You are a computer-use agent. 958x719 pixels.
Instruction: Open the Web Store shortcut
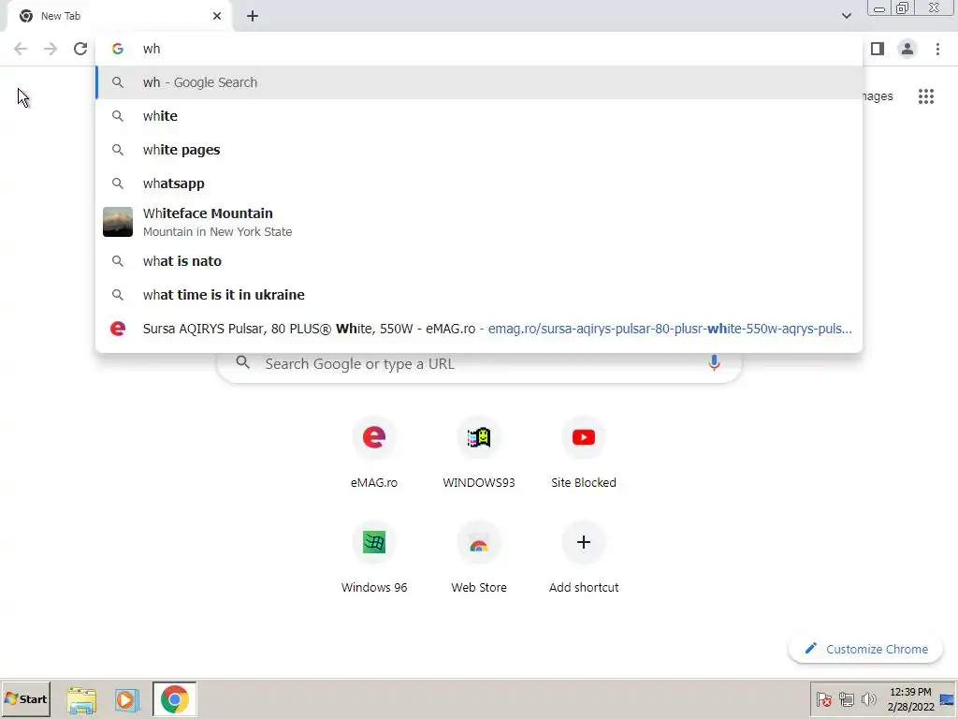pyautogui.click(x=479, y=558)
